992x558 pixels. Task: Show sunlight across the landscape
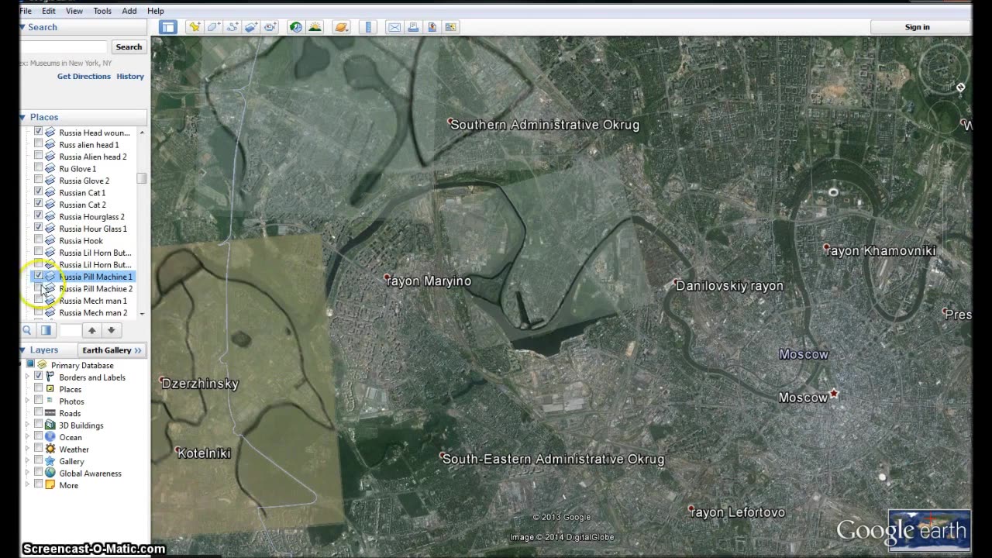[315, 27]
